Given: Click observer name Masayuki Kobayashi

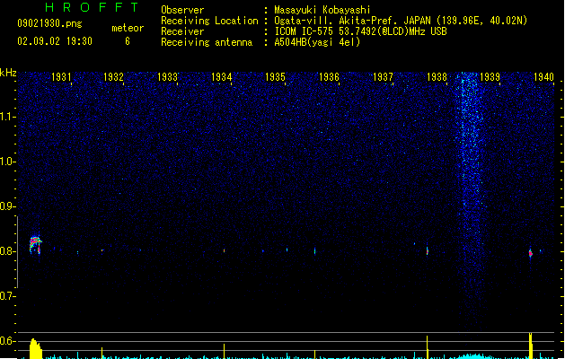Looking at the screenshot, I should coord(322,10).
